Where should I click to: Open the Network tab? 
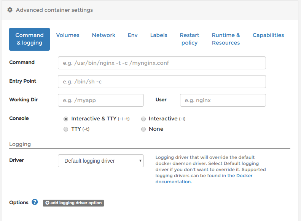104,35
